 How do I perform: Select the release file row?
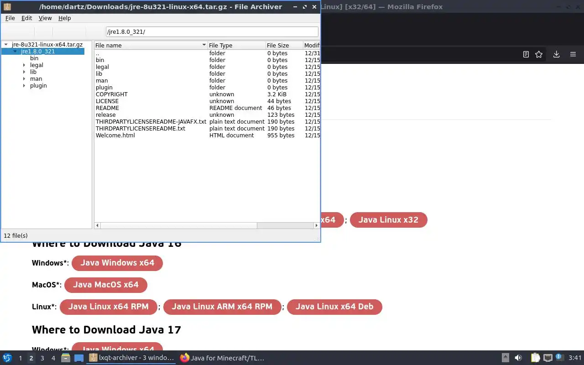click(x=207, y=115)
